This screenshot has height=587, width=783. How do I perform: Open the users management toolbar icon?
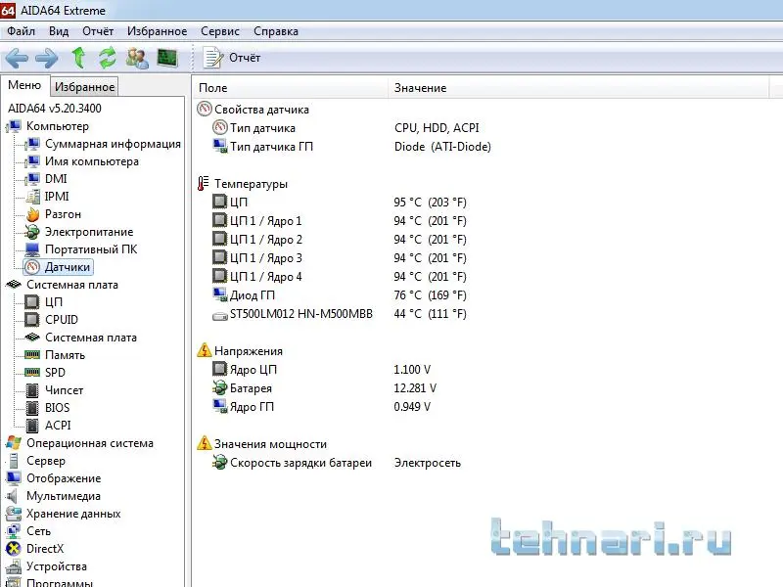tap(137, 58)
